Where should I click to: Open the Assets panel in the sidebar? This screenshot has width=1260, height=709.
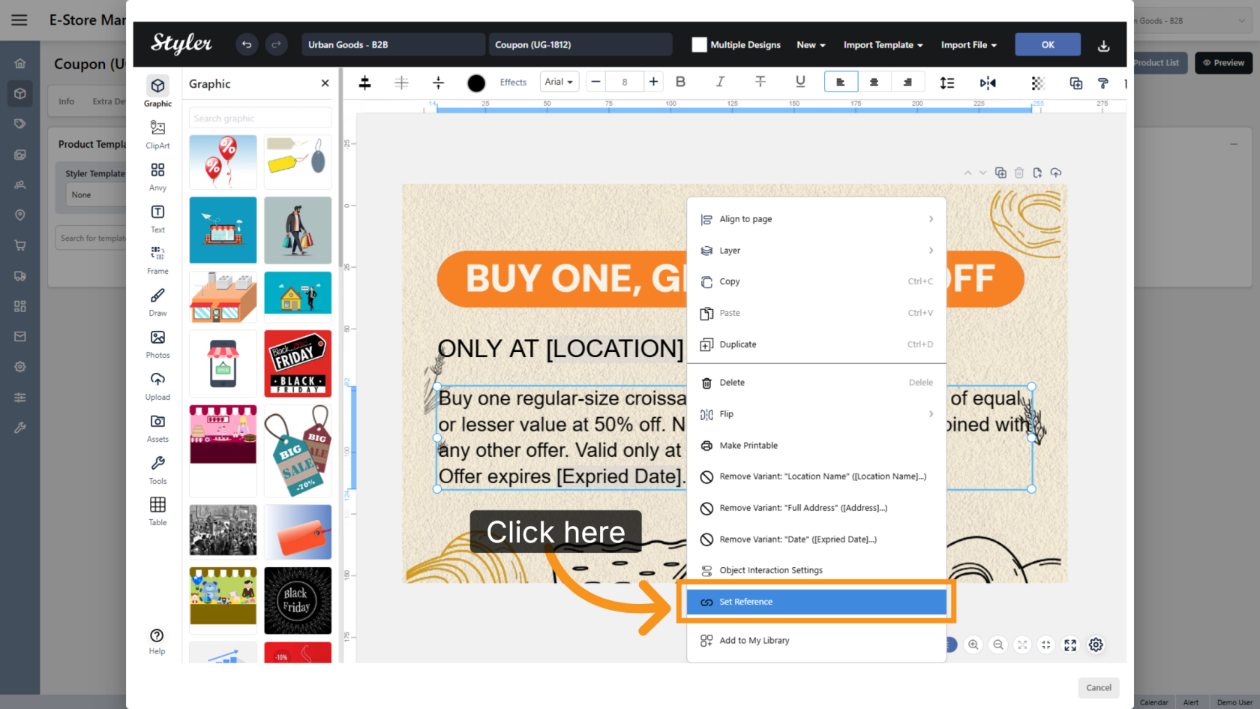coord(157,428)
